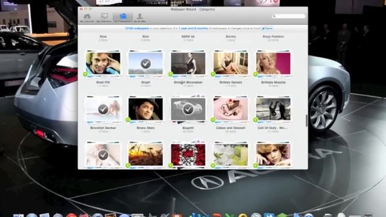Add Brad Pitt with its green plus icon
Image resolution: width=386 pixels, height=217 pixels.
[x=85, y=74]
